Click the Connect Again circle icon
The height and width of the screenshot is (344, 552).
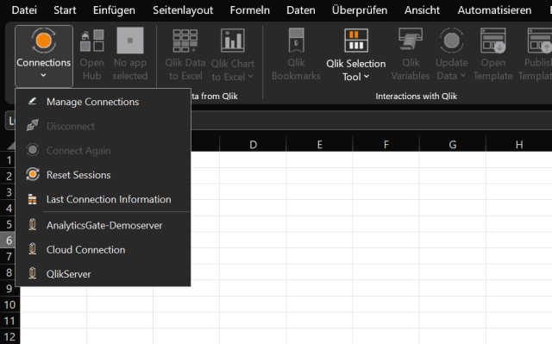coord(33,150)
